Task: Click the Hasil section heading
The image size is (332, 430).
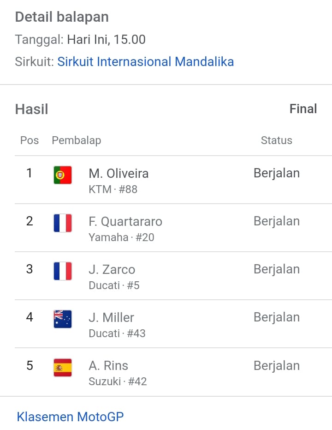Action: pyautogui.click(x=31, y=109)
